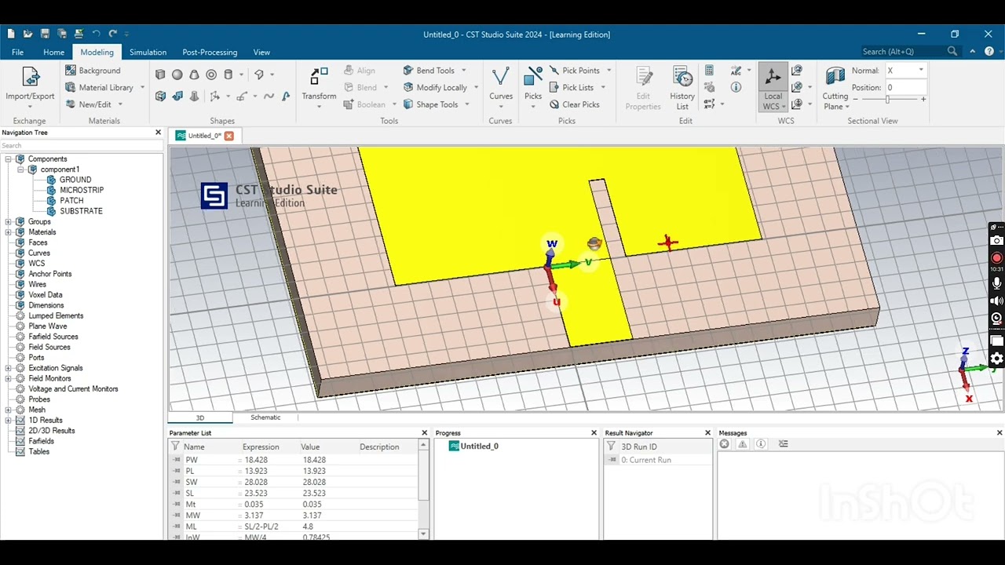Open the History List

point(682,88)
